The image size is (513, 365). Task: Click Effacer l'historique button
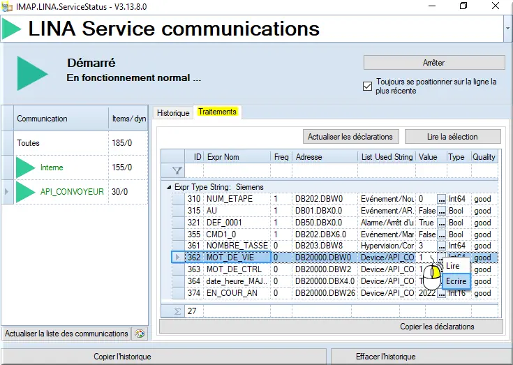click(x=422, y=357)
